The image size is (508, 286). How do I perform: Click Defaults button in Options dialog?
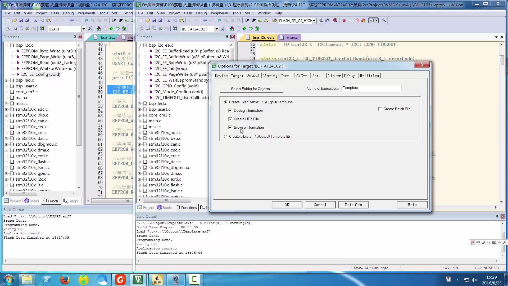353,205
